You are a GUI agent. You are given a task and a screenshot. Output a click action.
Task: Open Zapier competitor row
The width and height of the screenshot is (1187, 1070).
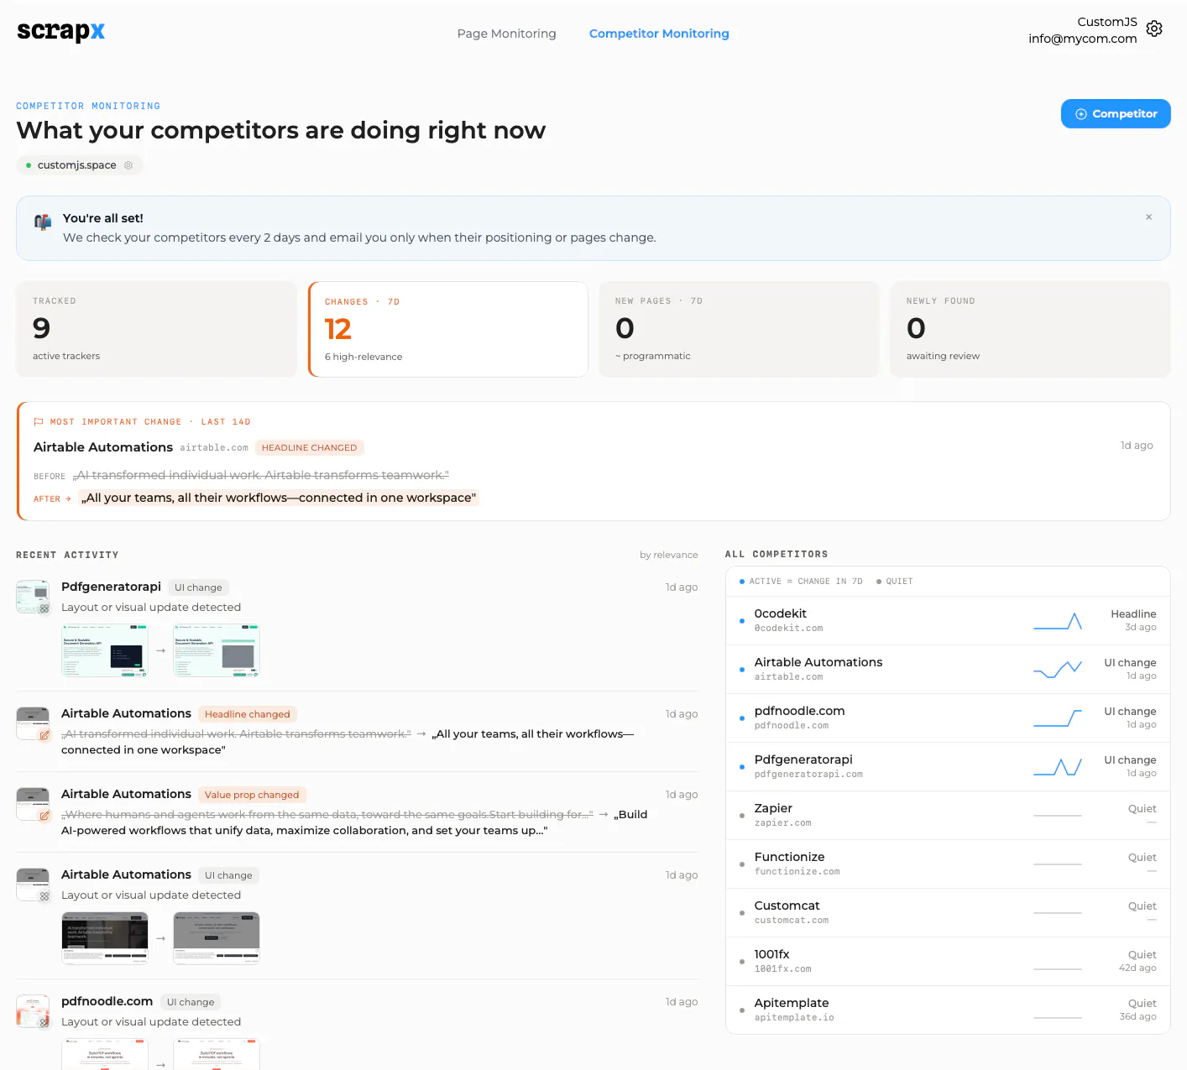948,816
